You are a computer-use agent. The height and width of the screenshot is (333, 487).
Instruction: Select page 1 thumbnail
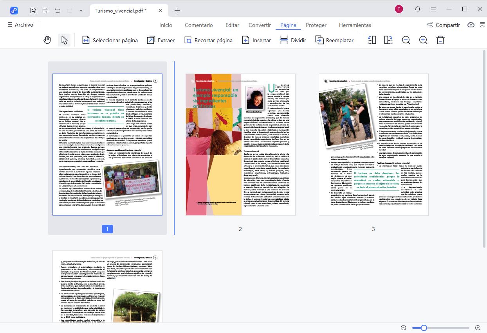(x=107, y=145)
